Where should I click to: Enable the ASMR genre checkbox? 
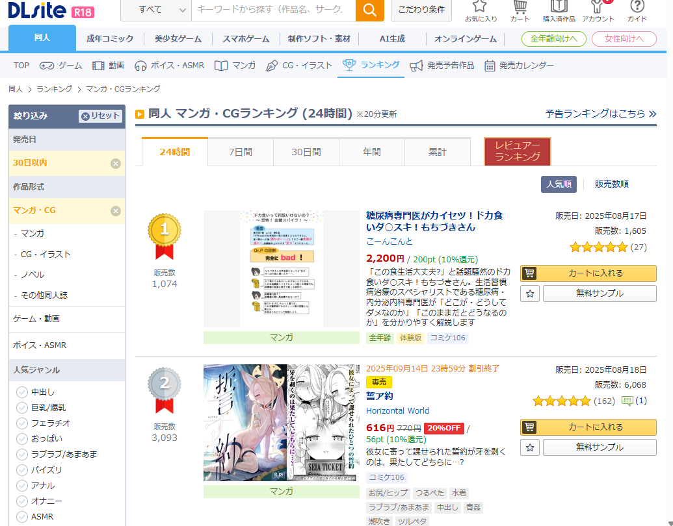click(x=22, y=517)
